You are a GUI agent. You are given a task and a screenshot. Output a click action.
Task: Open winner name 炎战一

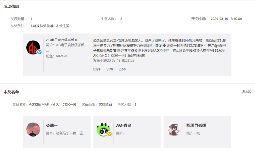[x=52, y=126]
